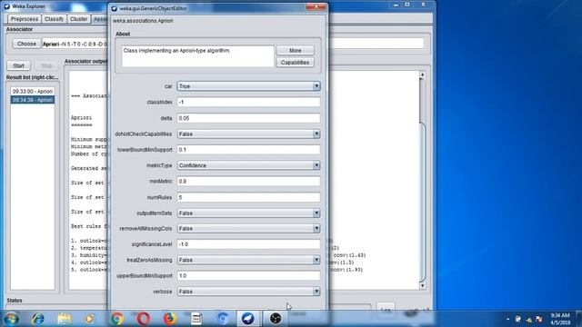The height and width of the screenshot is (327, 582).
Task: Switch to the Classify tab
Action: [x=55, y=19]
